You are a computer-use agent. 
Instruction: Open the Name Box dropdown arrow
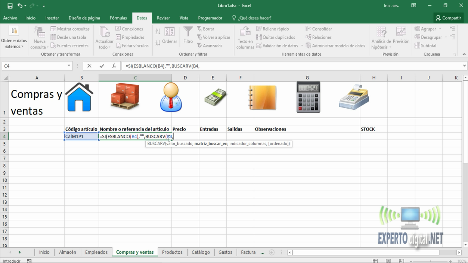pyautogui.click(x=69, y=66)
